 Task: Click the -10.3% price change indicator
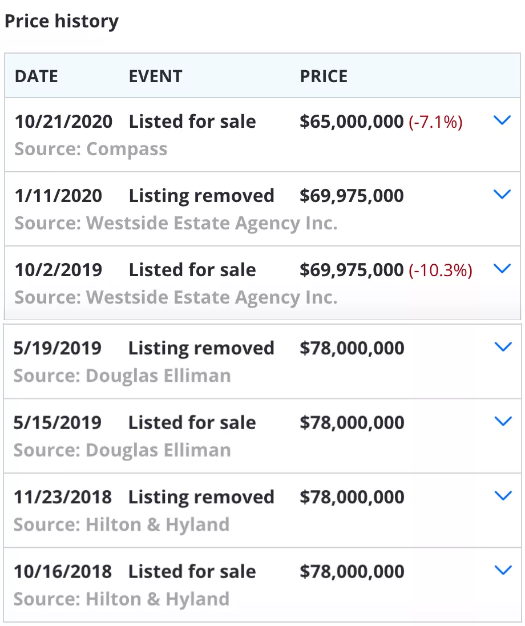point(441,270)
